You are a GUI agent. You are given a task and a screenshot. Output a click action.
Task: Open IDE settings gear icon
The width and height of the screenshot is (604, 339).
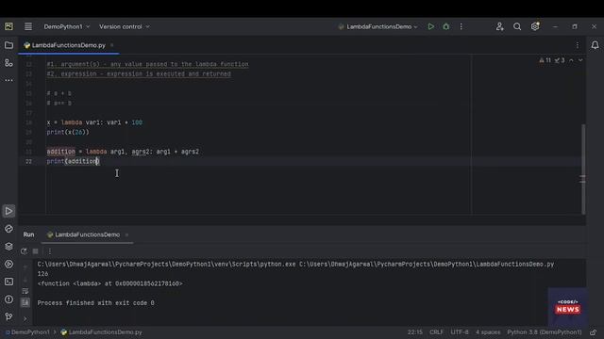pos(535,26)
